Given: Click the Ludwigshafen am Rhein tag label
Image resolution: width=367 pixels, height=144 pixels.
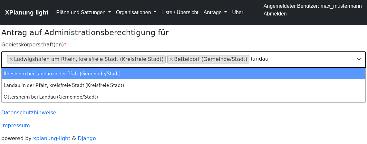Looking at the screenshot, I should [x=89, y=59].
